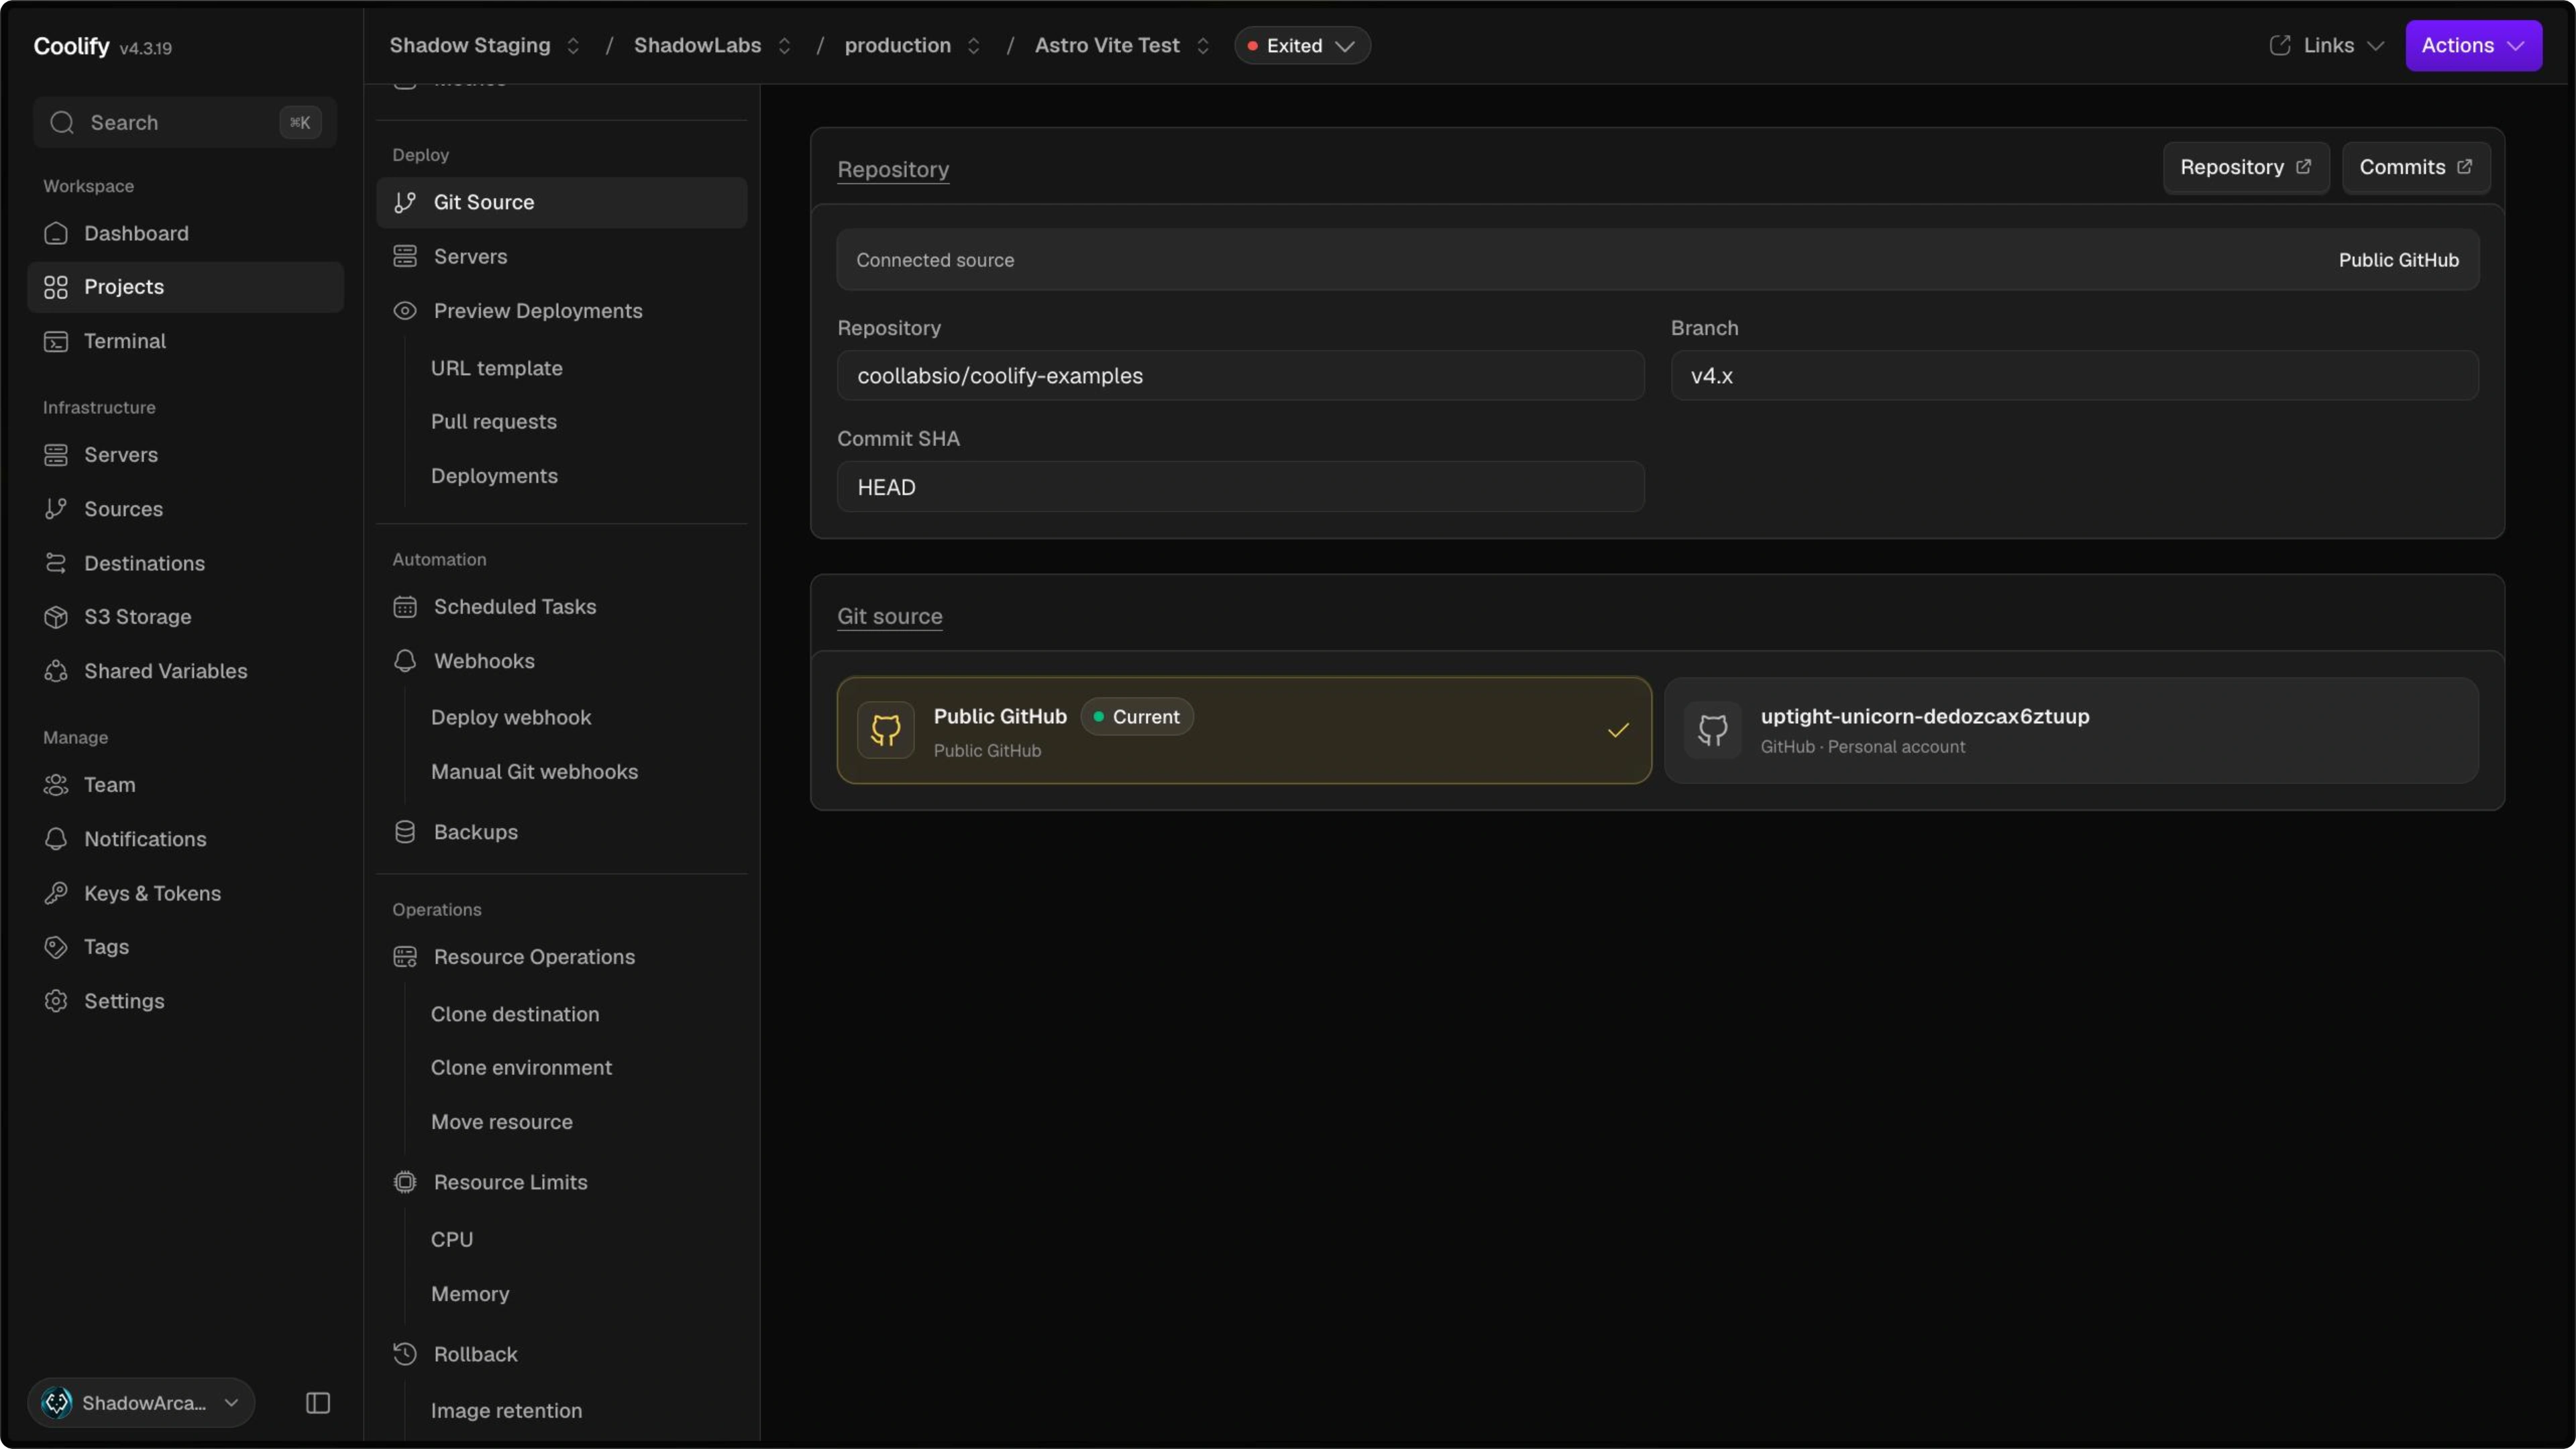Screen dimensions: 2576x1449
Task: Go to URL template settings
Action: 497,368
